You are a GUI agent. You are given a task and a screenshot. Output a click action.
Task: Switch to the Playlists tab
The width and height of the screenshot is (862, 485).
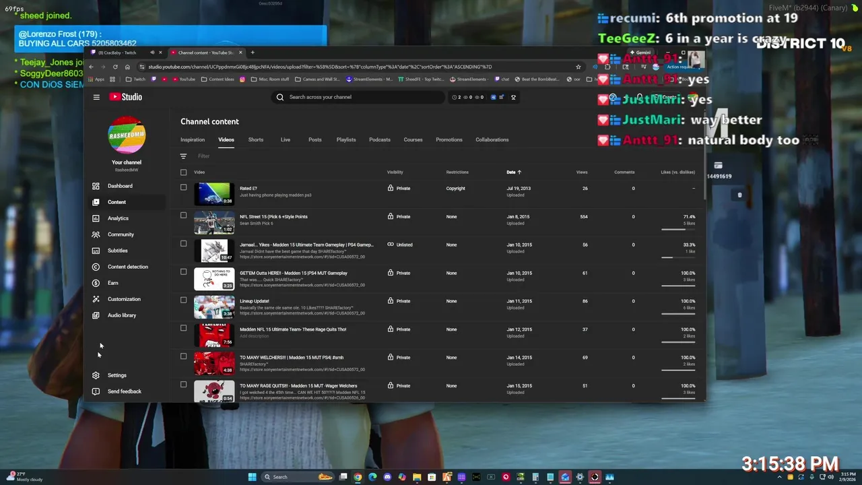pos(346,139)
